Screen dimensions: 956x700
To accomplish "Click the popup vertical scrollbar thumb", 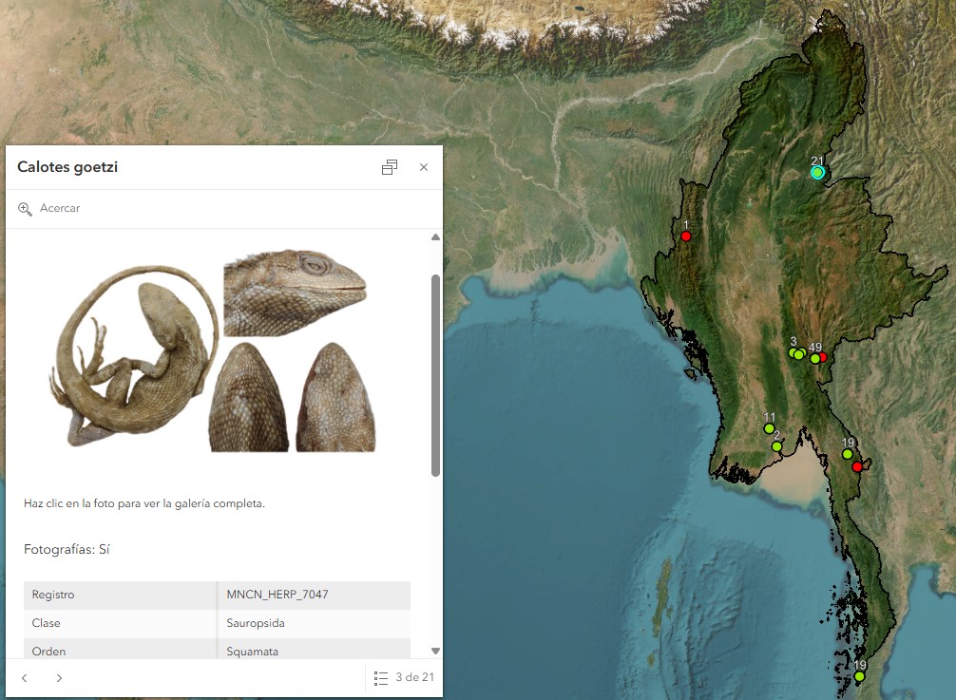I will 435,374.
